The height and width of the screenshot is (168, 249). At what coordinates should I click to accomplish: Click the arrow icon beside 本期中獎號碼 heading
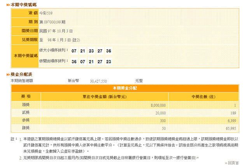click(x=8, y=5)
